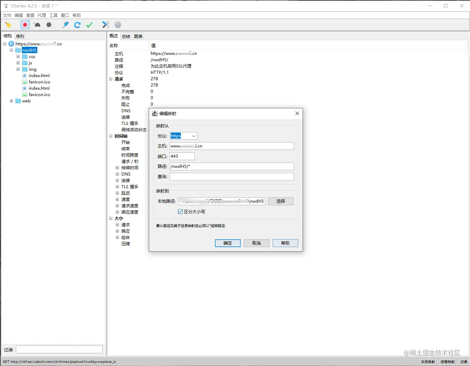
Task: Collapse the nwdH5 folder node
Action: [11, 50]
